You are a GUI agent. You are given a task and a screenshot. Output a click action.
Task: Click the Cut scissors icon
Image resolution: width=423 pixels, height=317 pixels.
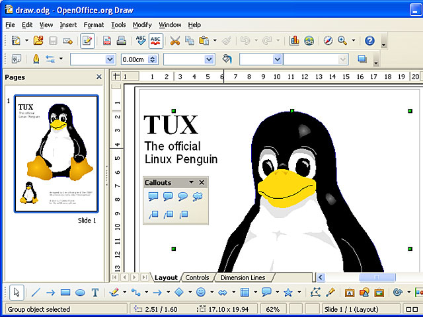(174, 41)
